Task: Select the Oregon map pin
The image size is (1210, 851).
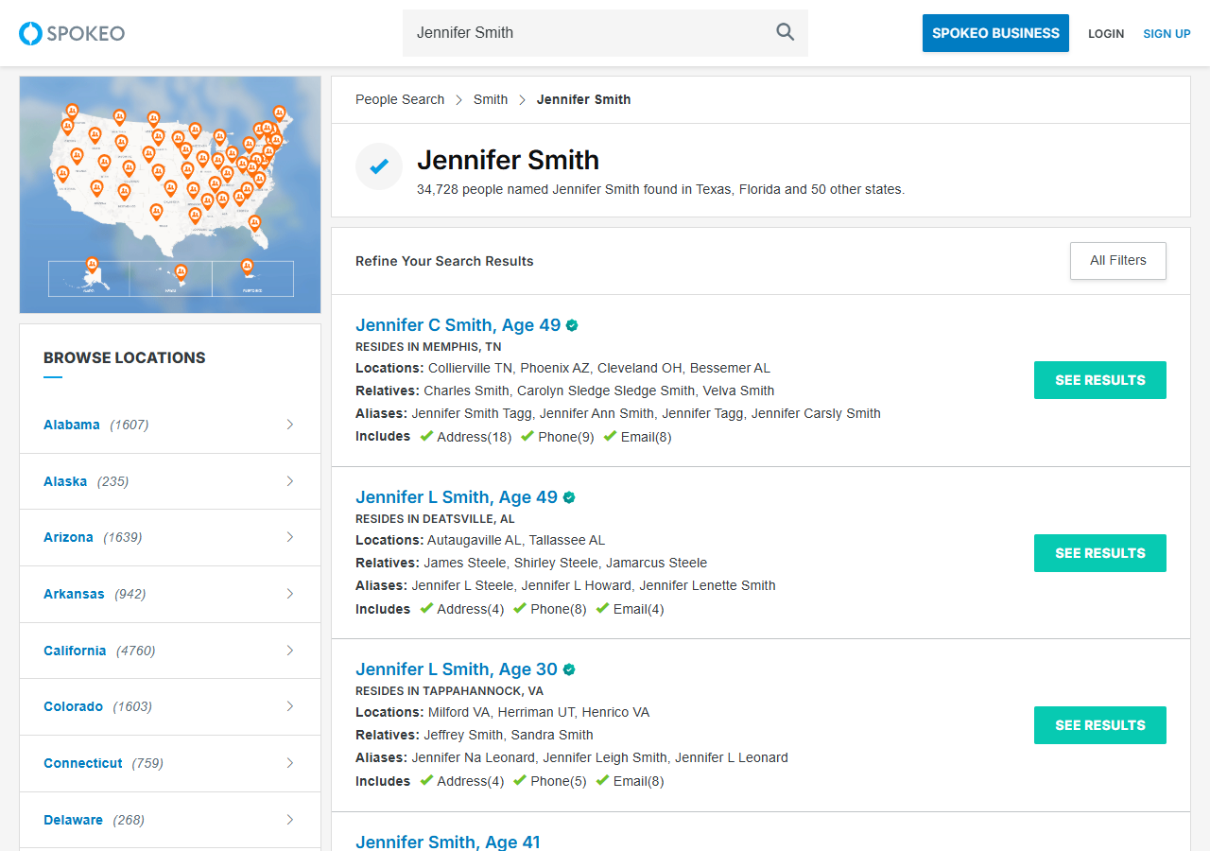Action: (68, 126)
